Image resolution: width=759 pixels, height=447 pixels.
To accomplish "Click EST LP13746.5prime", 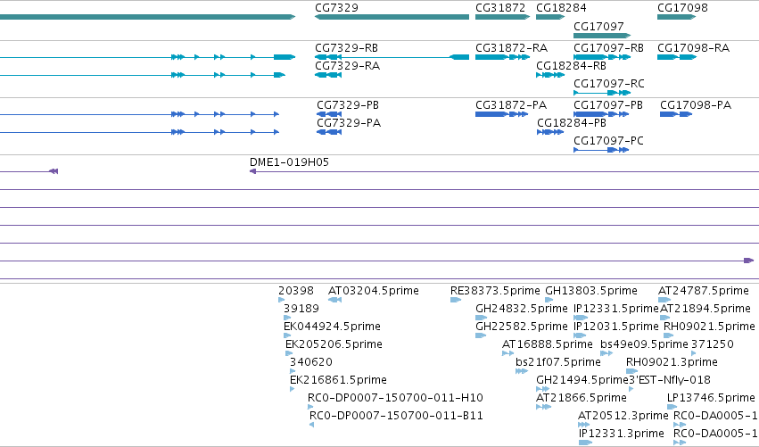I will (x=672, y=407).
